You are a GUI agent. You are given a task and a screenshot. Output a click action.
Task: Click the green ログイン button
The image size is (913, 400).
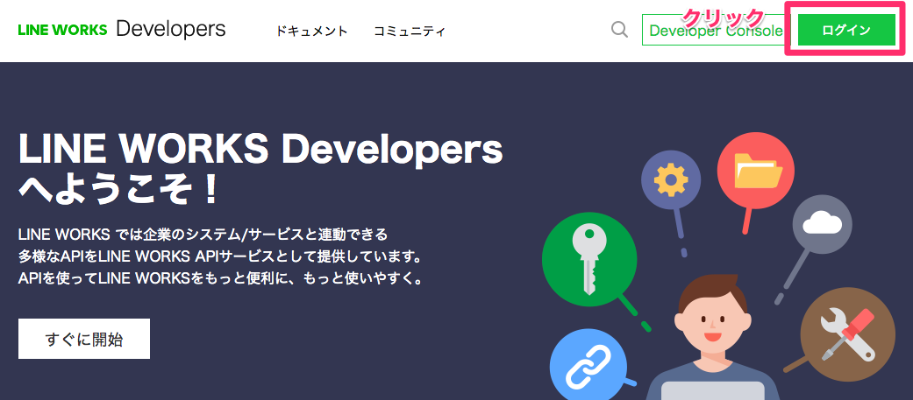(846, 31)
